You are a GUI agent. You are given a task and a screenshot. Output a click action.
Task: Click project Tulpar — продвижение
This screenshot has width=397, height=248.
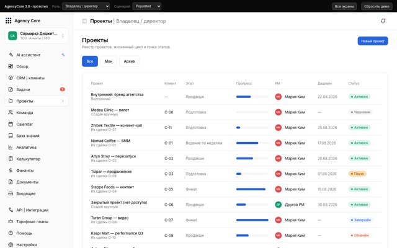112,172
